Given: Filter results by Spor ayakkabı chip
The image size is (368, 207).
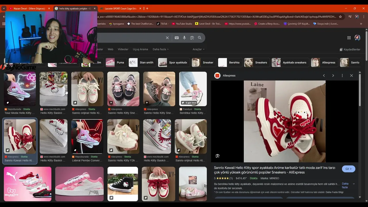Looking at the screenshot, I should (x=174, y=62).
